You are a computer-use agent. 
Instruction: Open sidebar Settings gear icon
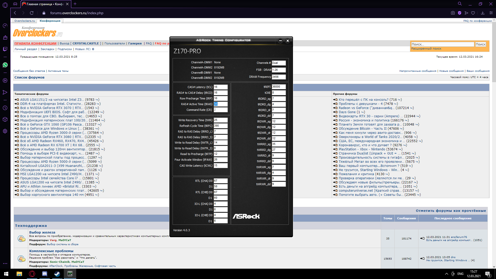pyautogui.click(x=5, y=131)
